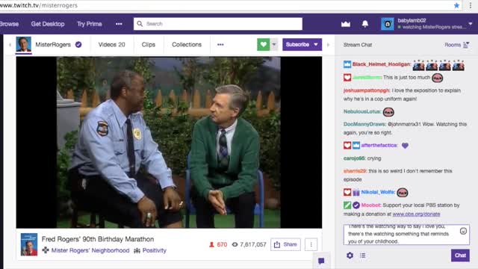
Task: Click the Share button below the video
Action: 285,244
